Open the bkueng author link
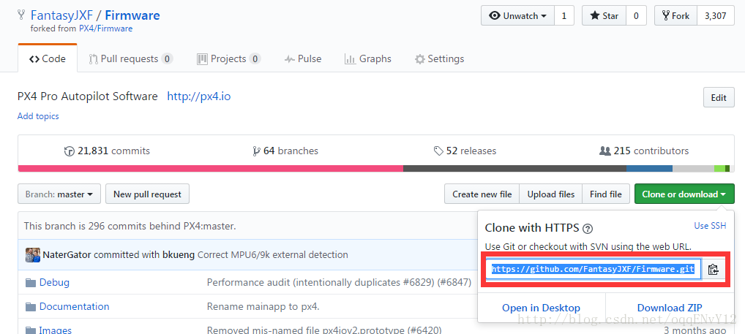The height and width of the screenshot is (334, 745). click(178, 255)
